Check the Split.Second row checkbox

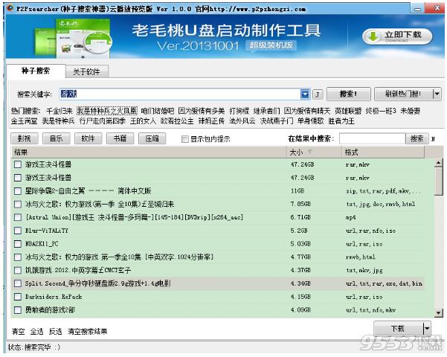(18, 283)
